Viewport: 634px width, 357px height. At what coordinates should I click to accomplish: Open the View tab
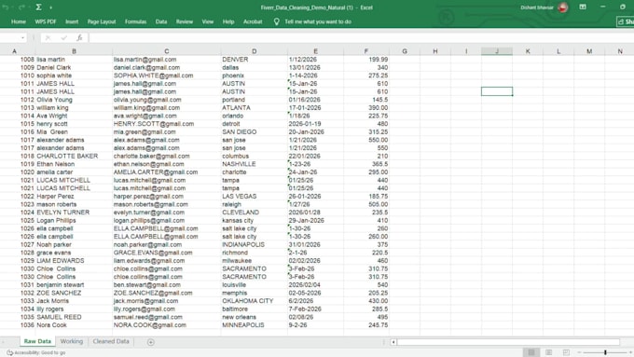(x=207, y=21)
